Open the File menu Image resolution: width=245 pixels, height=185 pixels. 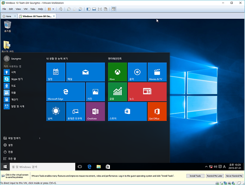(x=4, y=9)
